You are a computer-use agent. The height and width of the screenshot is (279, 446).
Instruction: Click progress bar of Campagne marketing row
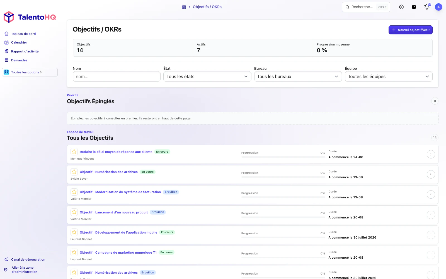click(x=283, y=258)
